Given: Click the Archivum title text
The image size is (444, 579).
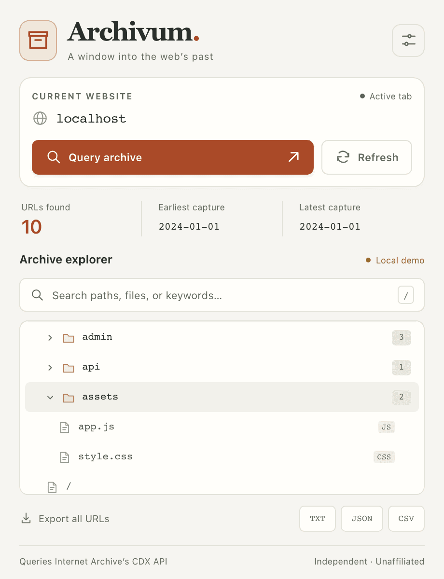Looking at the screenshot, I should (133, 33).
